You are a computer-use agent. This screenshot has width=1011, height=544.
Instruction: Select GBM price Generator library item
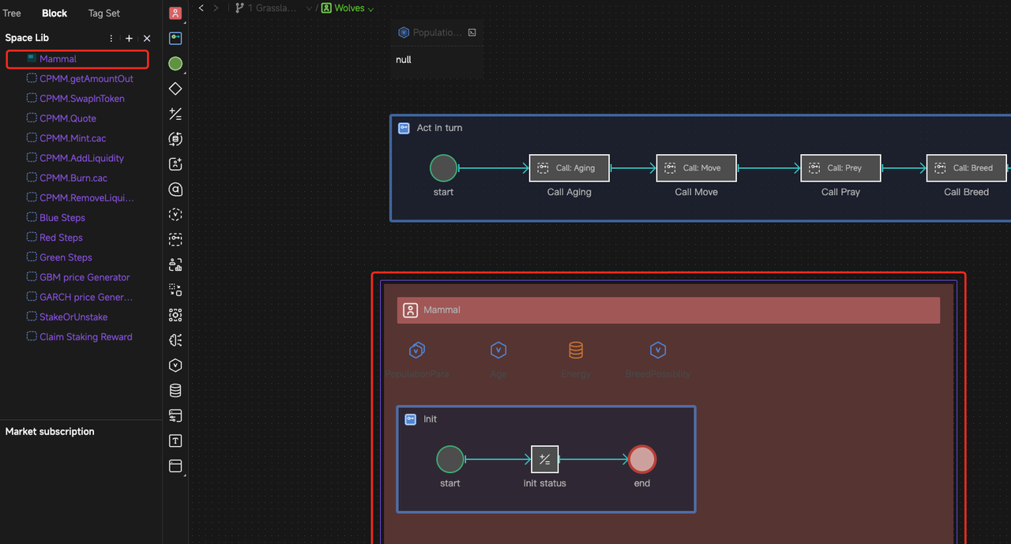click(x=85, y=277)
